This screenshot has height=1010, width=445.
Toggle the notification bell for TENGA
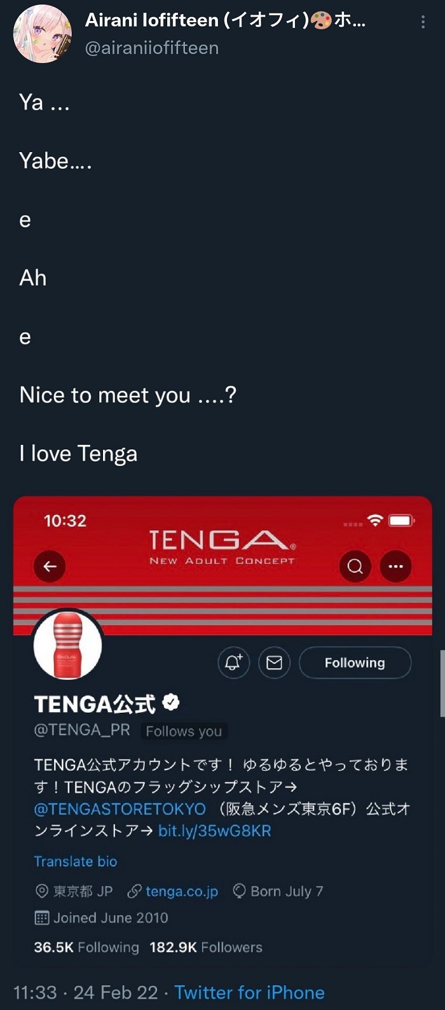point(233,663)
